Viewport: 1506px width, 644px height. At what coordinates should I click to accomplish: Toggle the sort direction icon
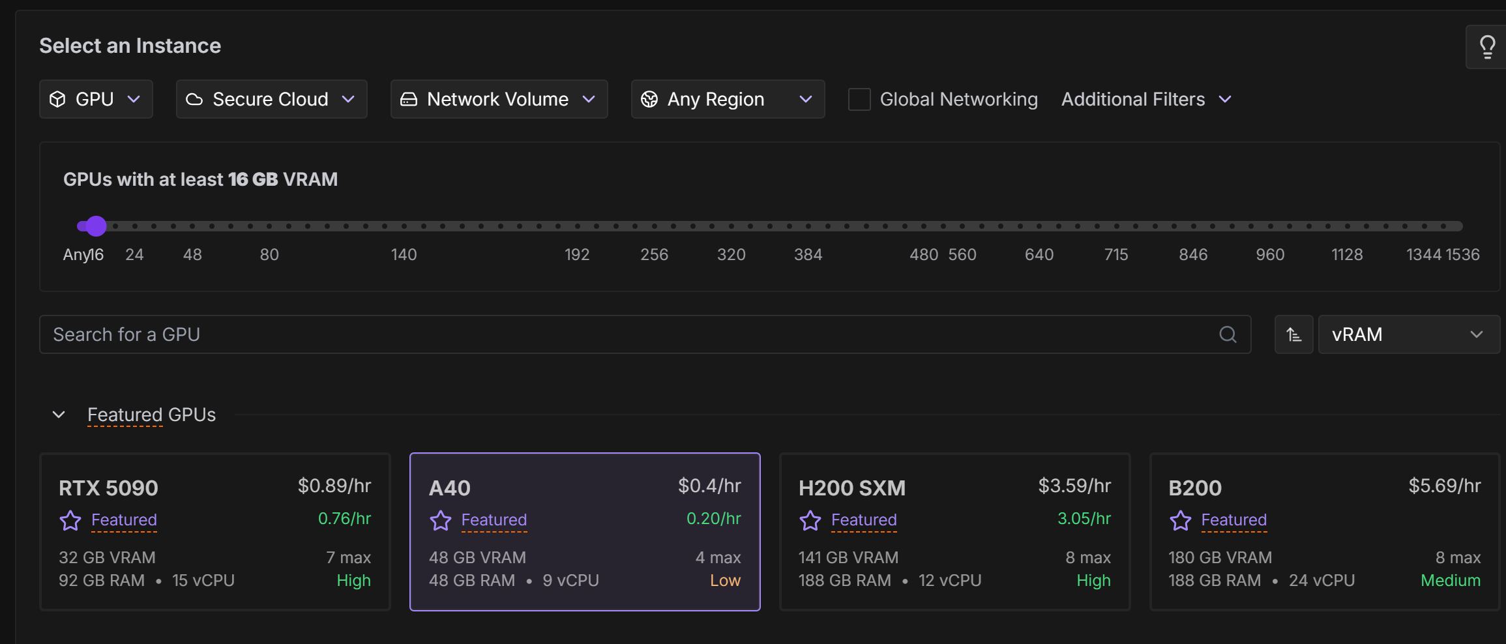pos(1293,334)
